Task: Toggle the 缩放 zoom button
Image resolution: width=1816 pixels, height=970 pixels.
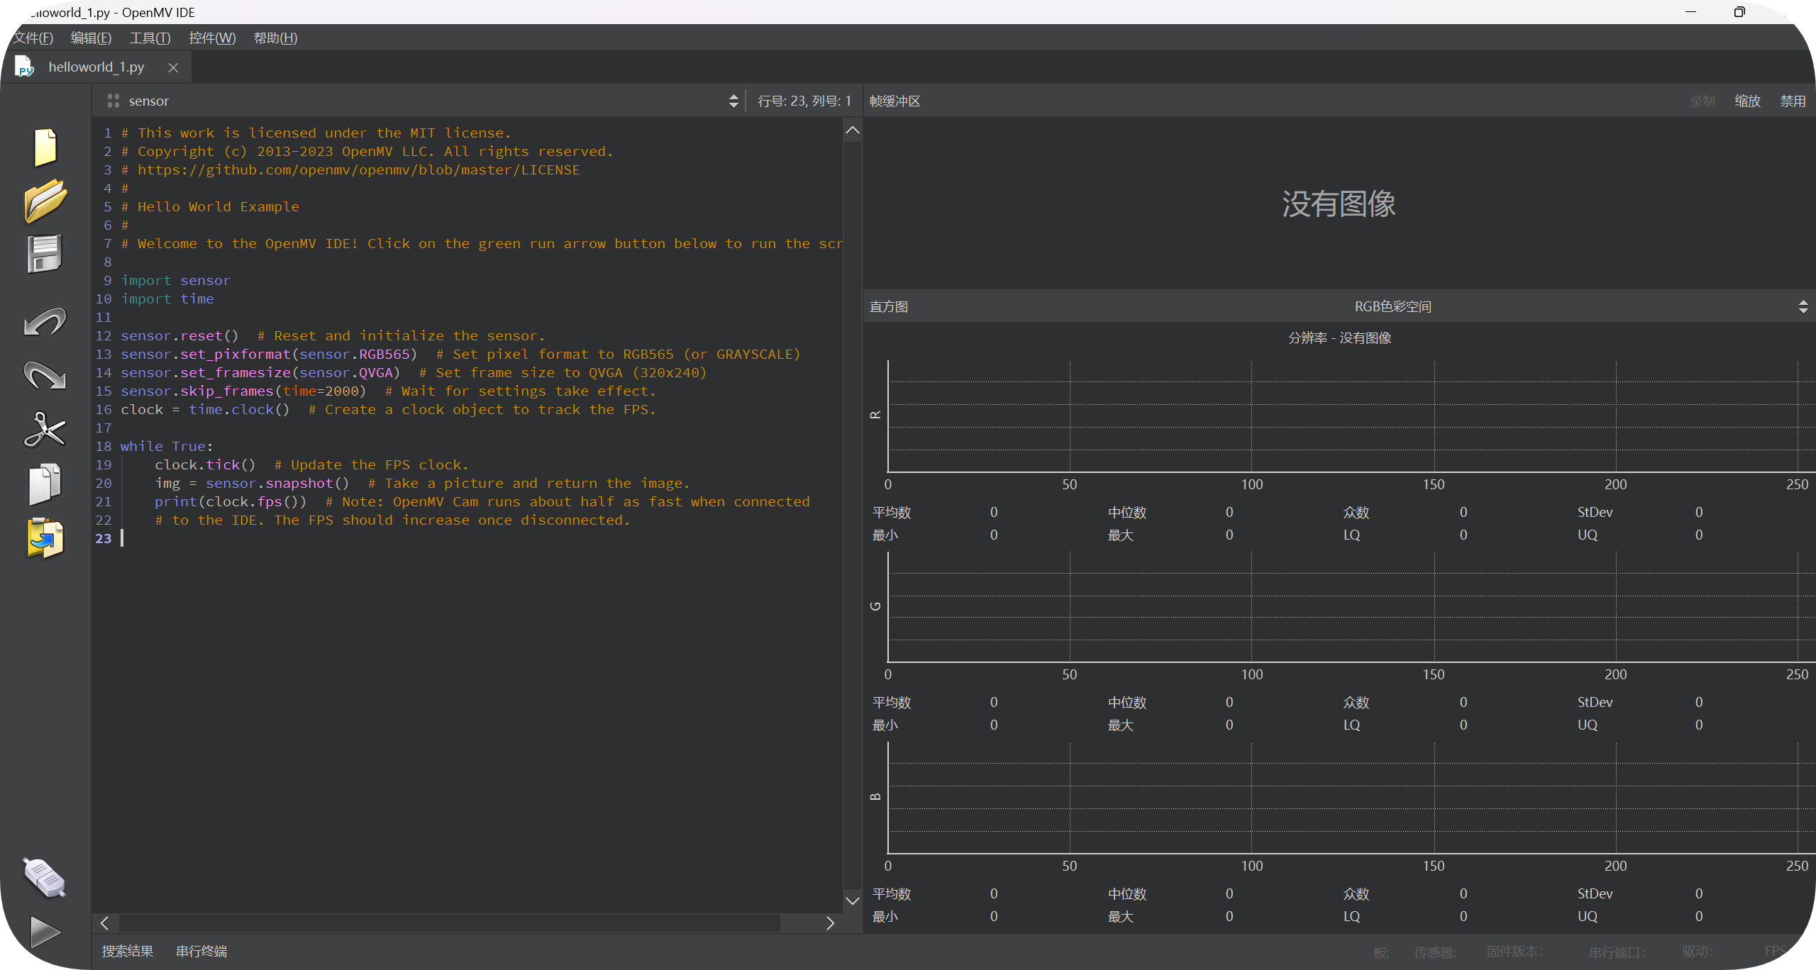Action: point(1748,101)
